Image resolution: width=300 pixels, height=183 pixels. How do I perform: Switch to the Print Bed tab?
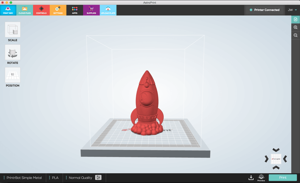(8, 10)
